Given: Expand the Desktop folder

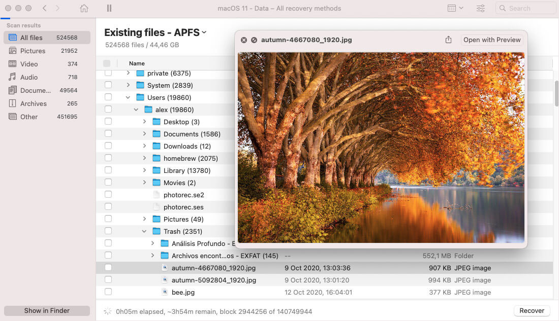Looking at the screenshot, I should click(145, 122).
